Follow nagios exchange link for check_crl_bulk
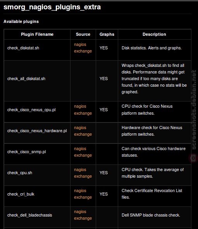This screenshot has width=198, height=229. (x=83, y=194)
